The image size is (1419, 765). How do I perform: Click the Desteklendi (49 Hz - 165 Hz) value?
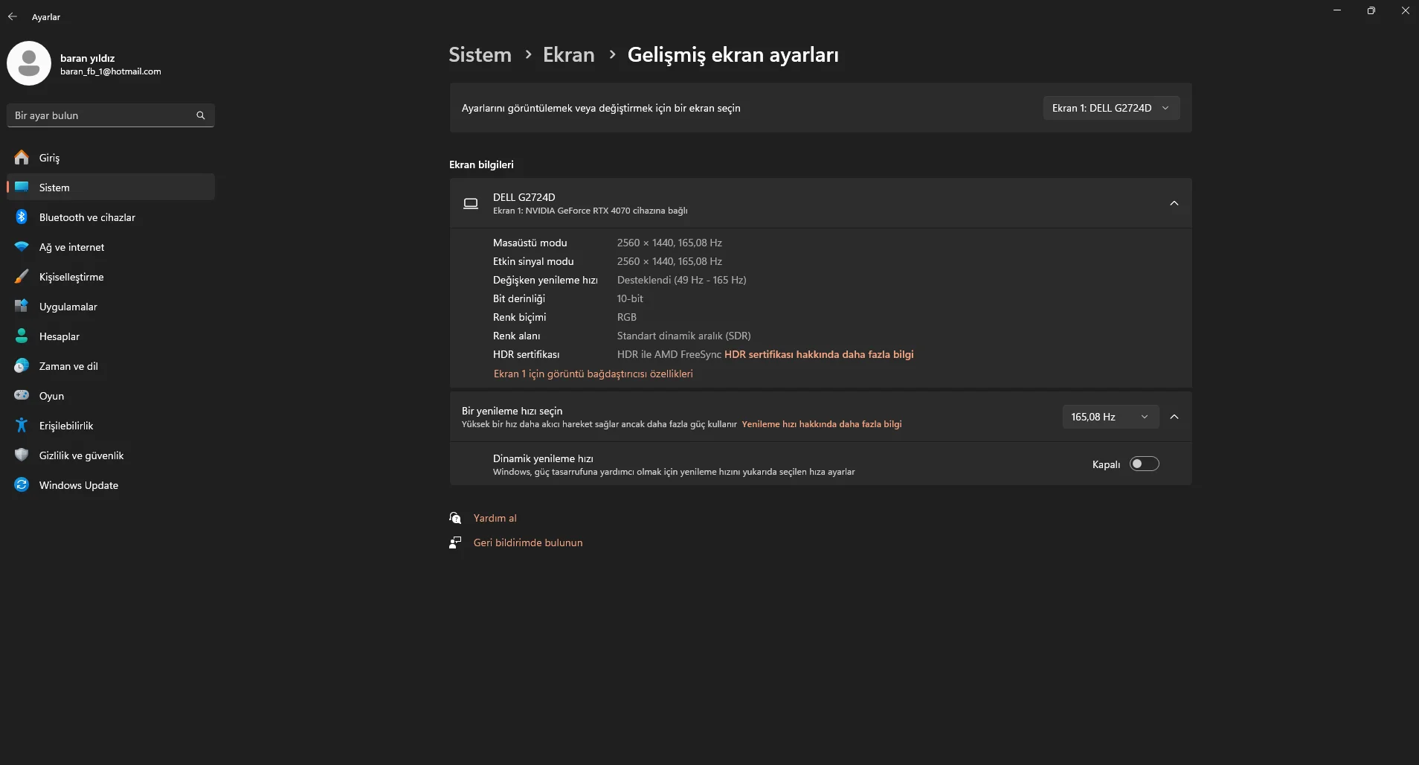(x=681, y=280)
